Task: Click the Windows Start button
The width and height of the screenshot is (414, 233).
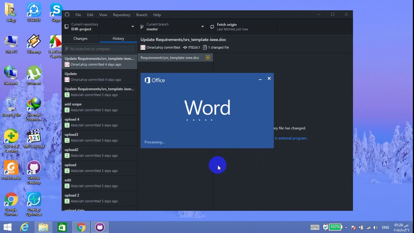Action: [7, 227]
